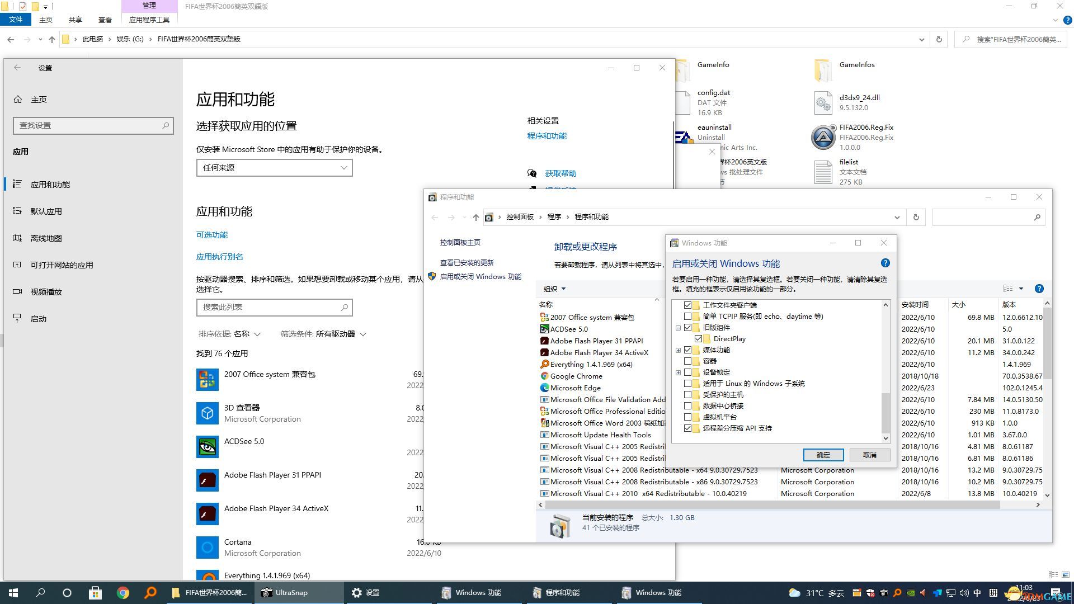
Task: Toggle the DirectPlay checkbox in Windows Features
Action: click(x=699, y=338)
